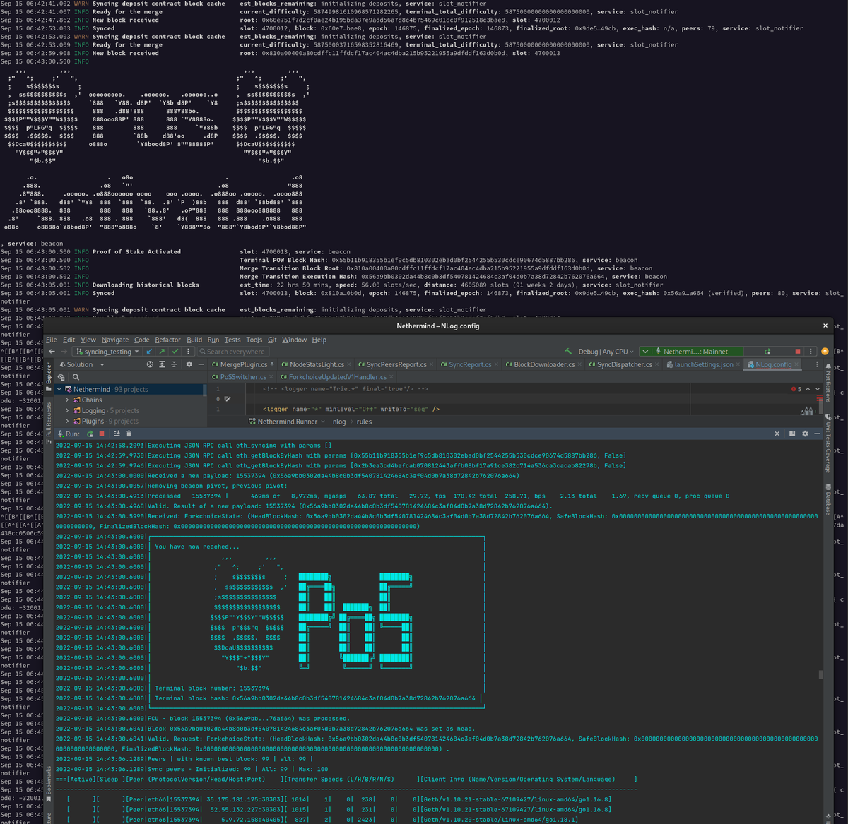Click Scroll to End in Run panel
The width and height of the screenshot is (848, 824).
click(117, 434)
